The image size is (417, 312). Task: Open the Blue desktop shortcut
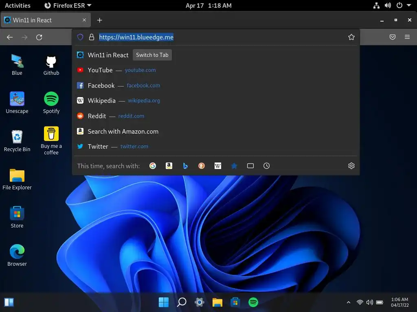tap(17, 65)
